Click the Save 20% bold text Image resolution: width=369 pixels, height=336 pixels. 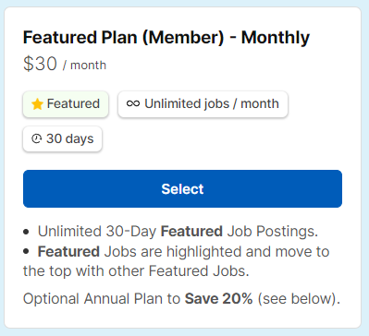click(x=218, y=299)
